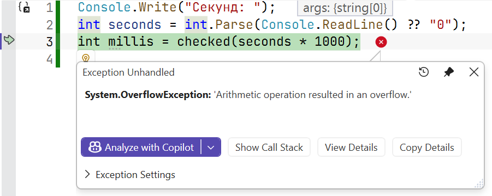Click the history icon in the exception popup
This screenshot has width=492, height=196.
pyautogui.click(x=424, y=72)
